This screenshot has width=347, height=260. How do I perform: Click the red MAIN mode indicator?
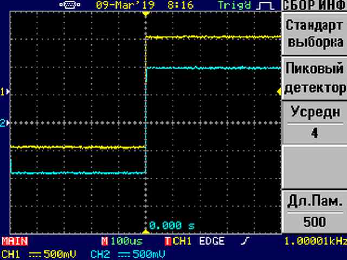click(15, 241)
